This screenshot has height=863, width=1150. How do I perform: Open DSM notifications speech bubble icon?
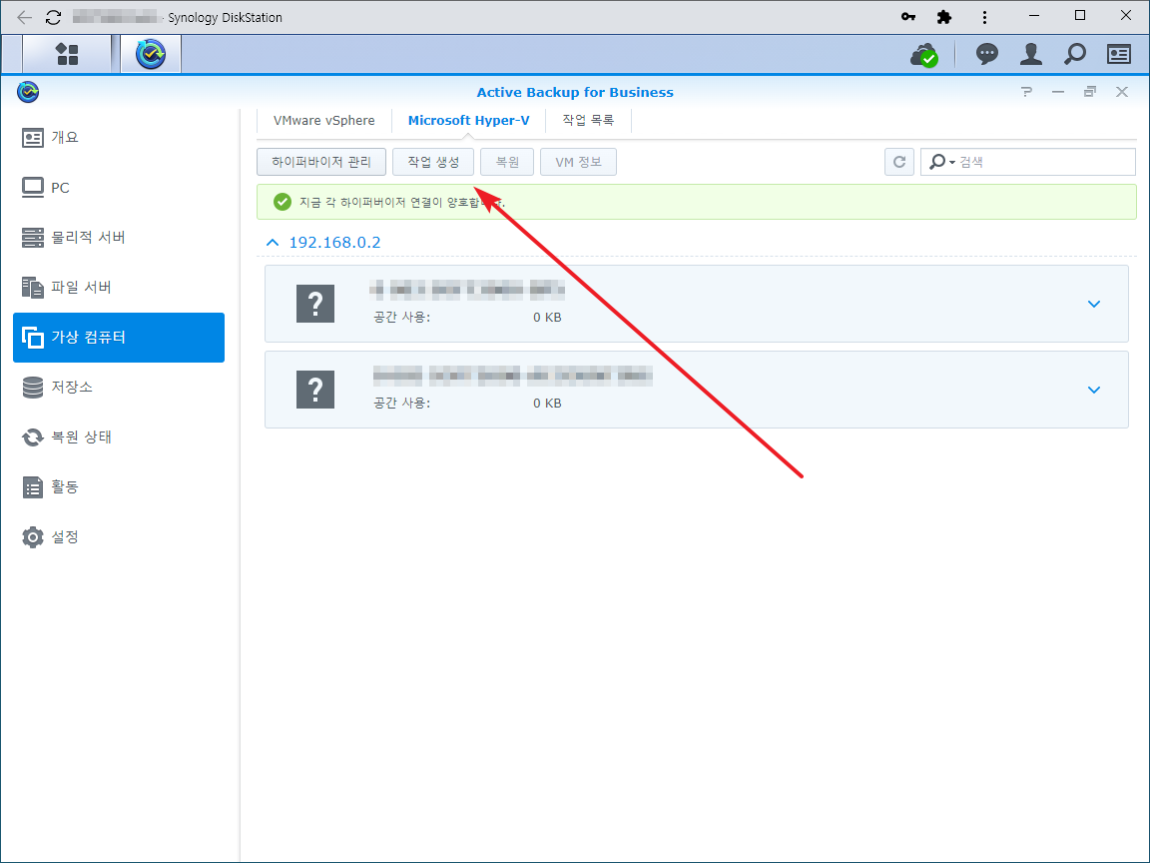(x=987, y=54)
